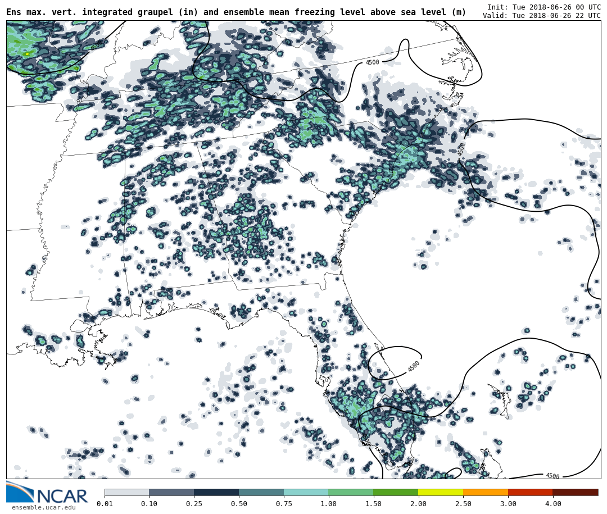Click the colorbar label 0.10
This screenshot has height=514, width=607.
[150, 503]
